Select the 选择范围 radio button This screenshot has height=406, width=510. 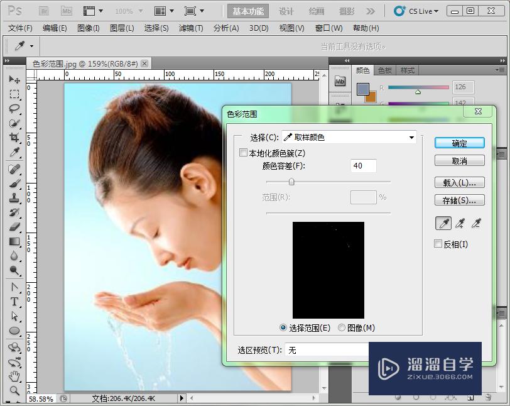[283, 327]
